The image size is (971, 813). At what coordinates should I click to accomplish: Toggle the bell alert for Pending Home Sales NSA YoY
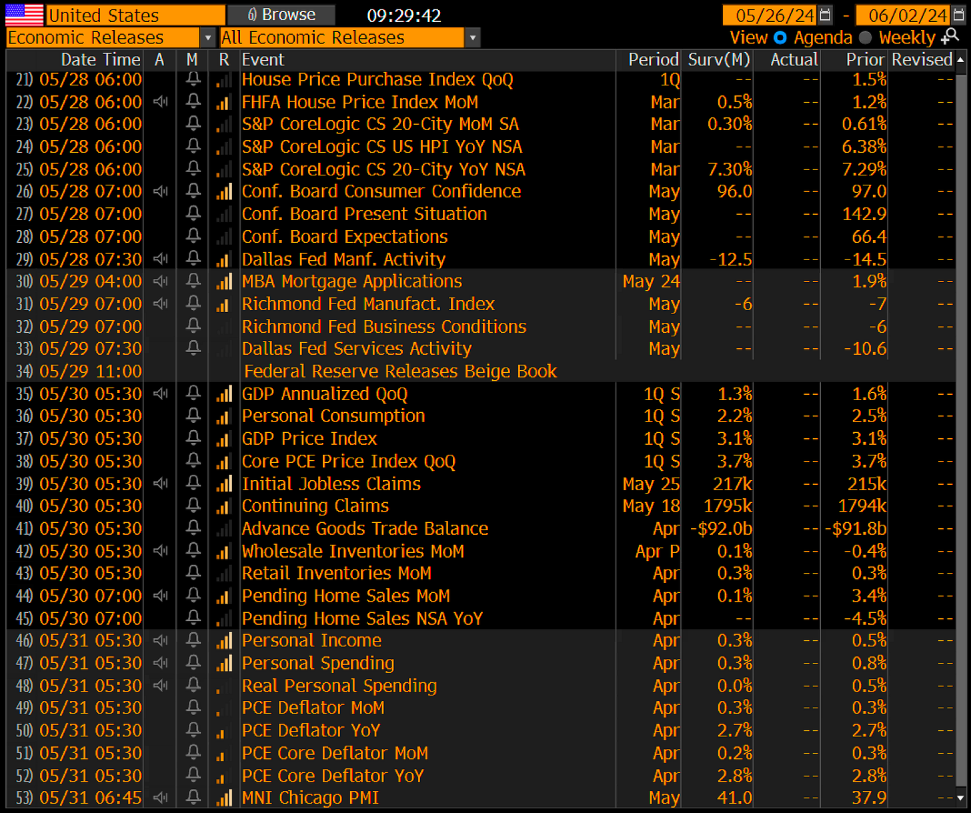(193, 618)
